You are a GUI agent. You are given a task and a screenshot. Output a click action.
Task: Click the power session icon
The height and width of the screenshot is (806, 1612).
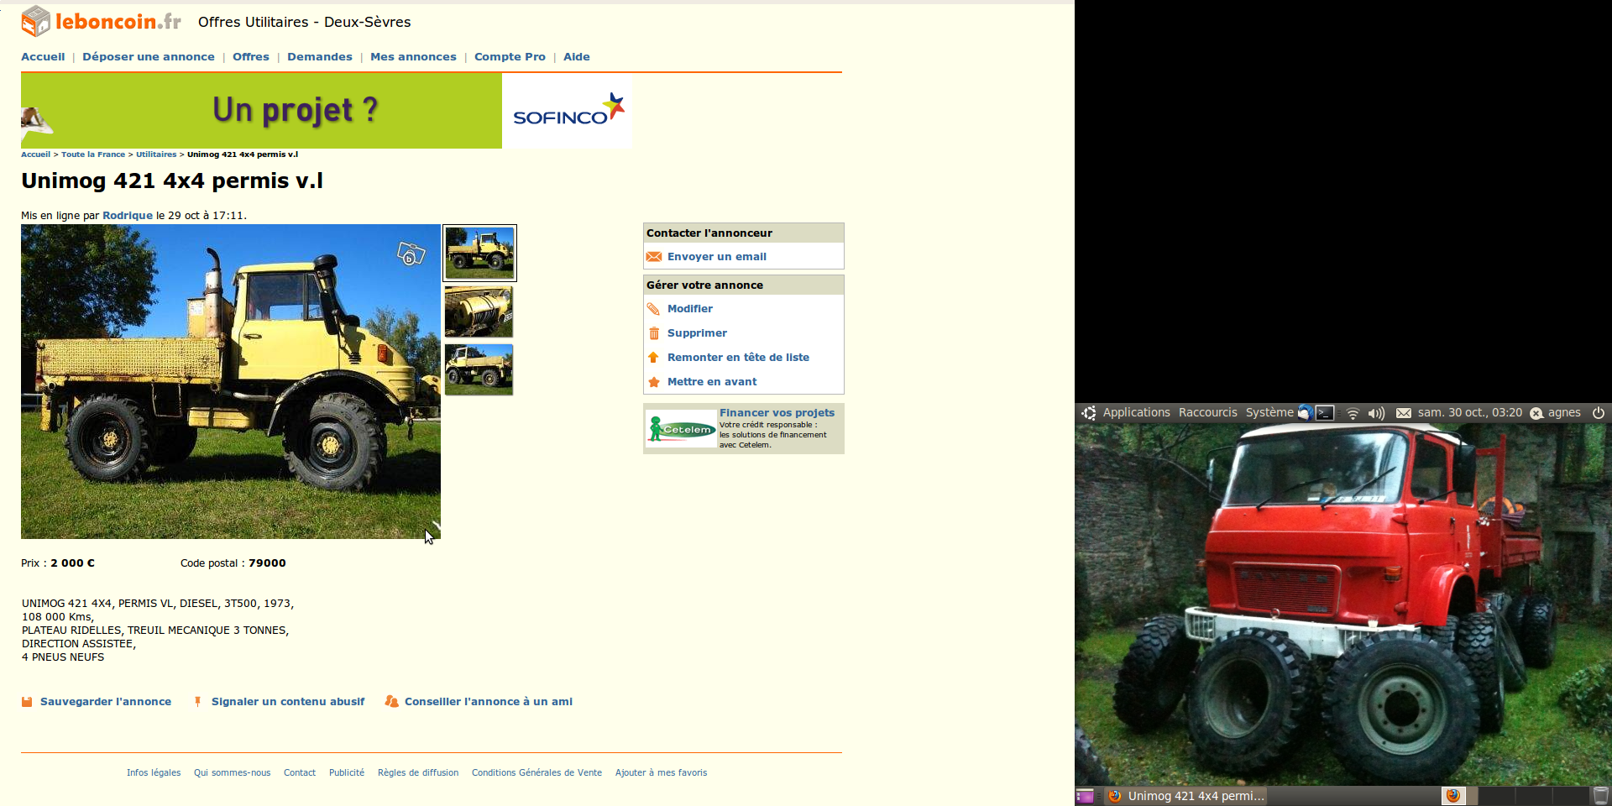point(1599,413)
